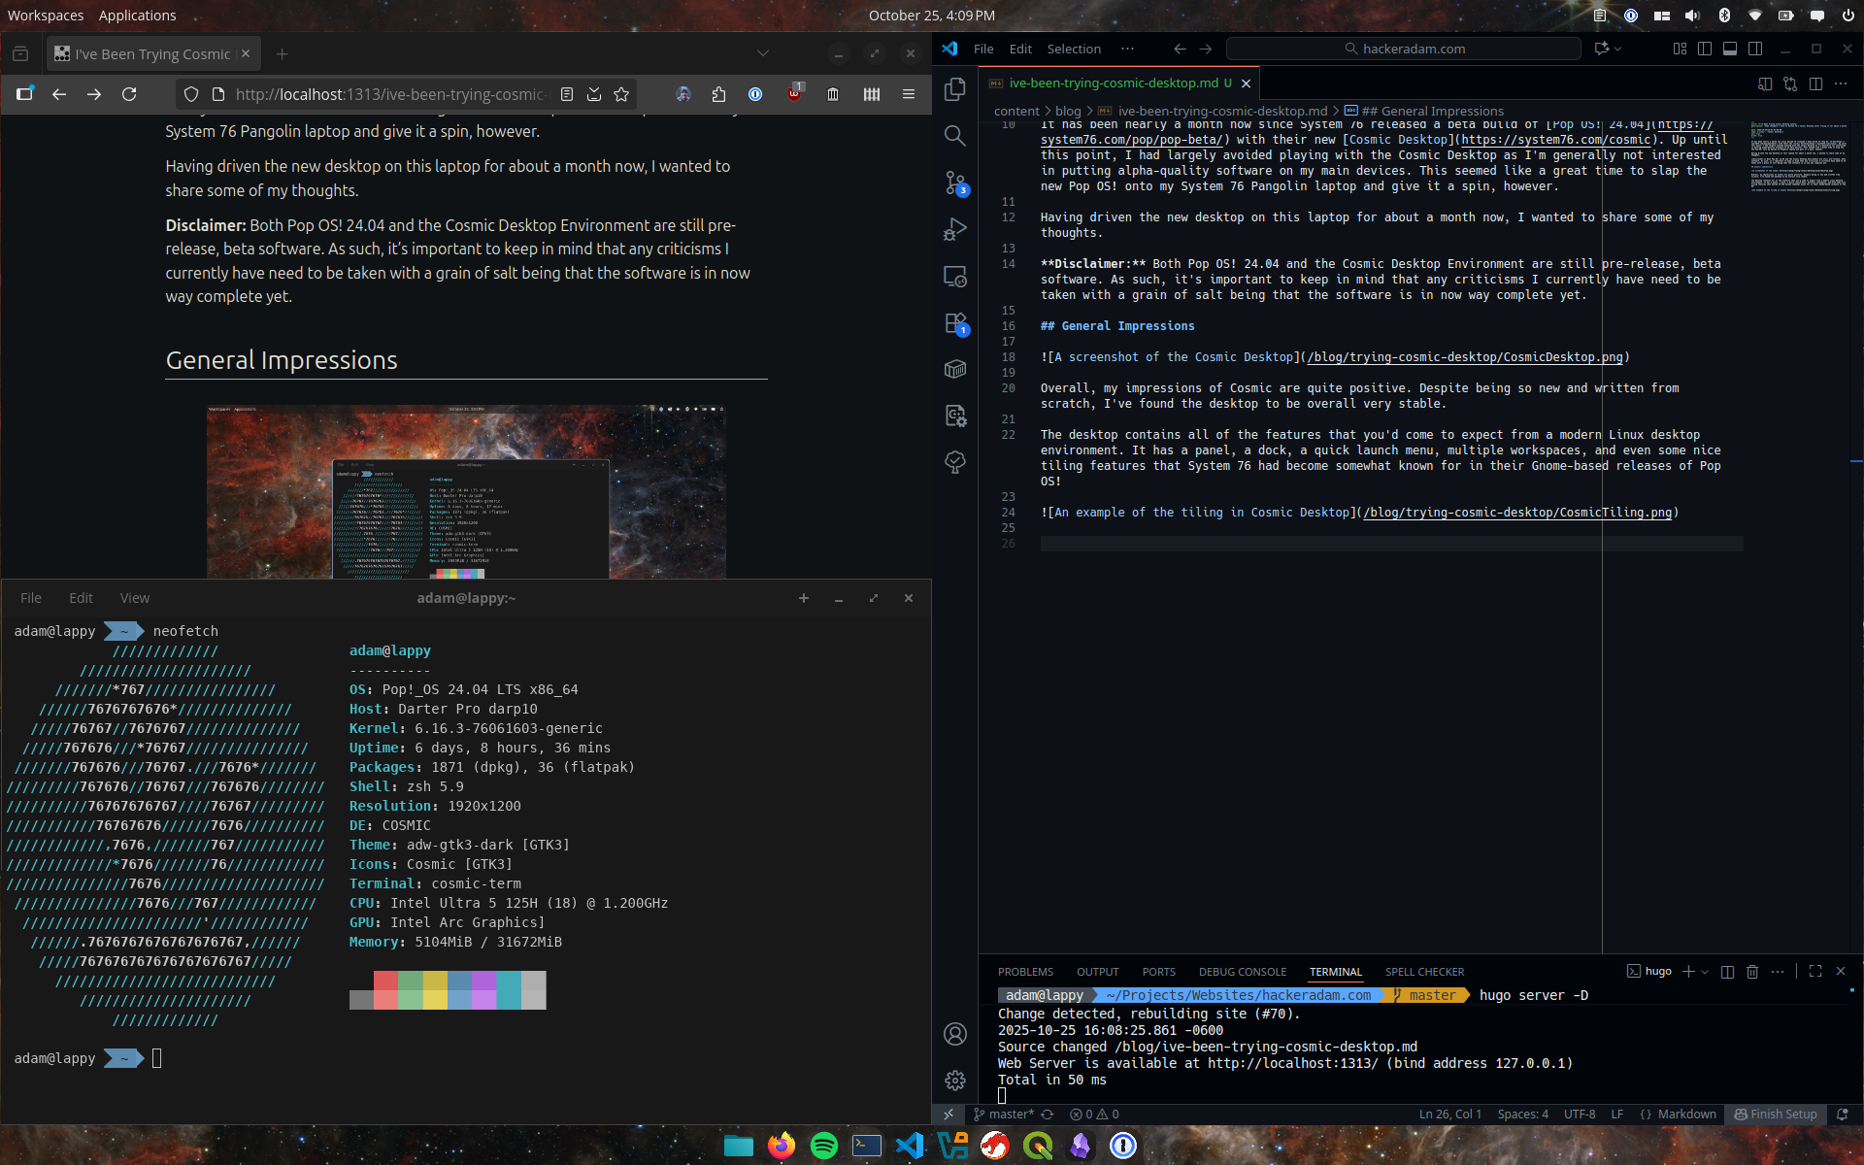Screen dimensions: 1864x1165
Task: Open the Source Control view in VS Code
Action: [x=955, y=183]
